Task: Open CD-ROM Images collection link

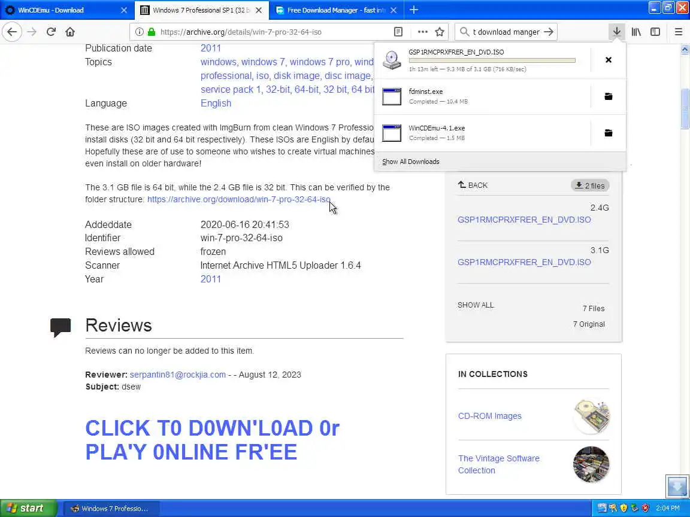Action: pos(490,416)
